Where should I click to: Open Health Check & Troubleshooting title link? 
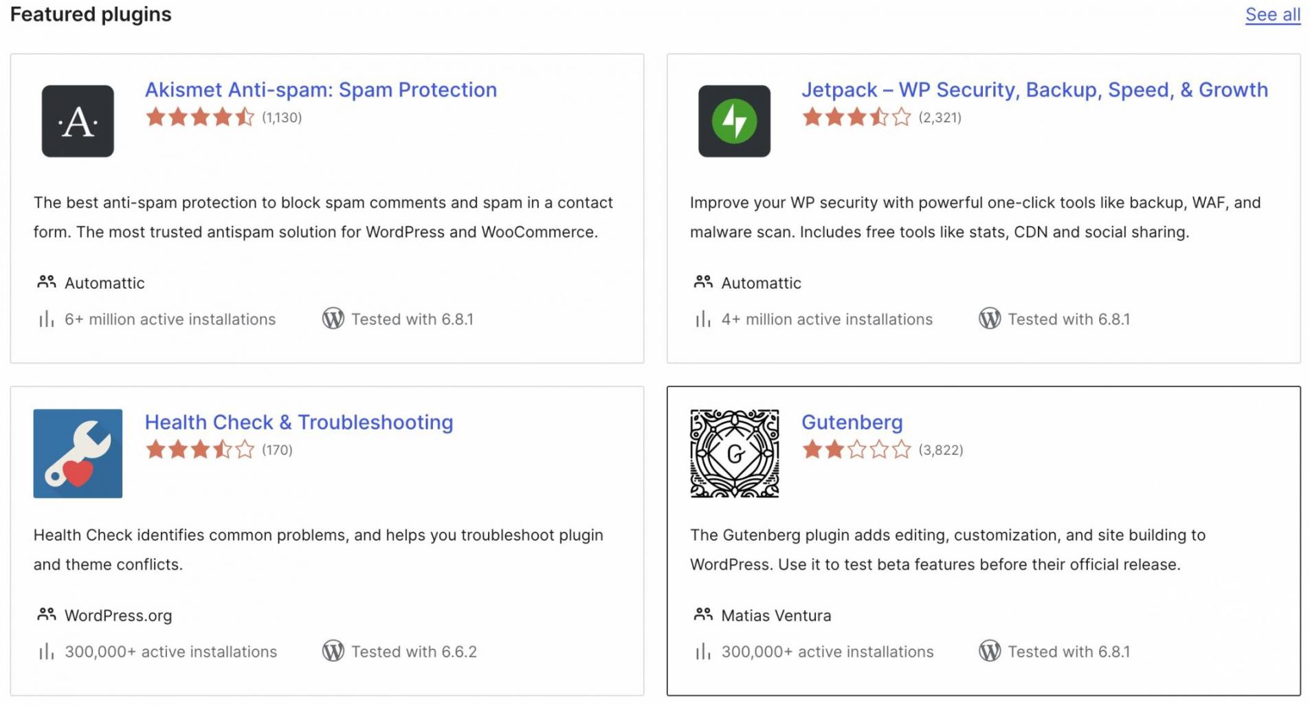pyautogui.click(x=299, y=422)
